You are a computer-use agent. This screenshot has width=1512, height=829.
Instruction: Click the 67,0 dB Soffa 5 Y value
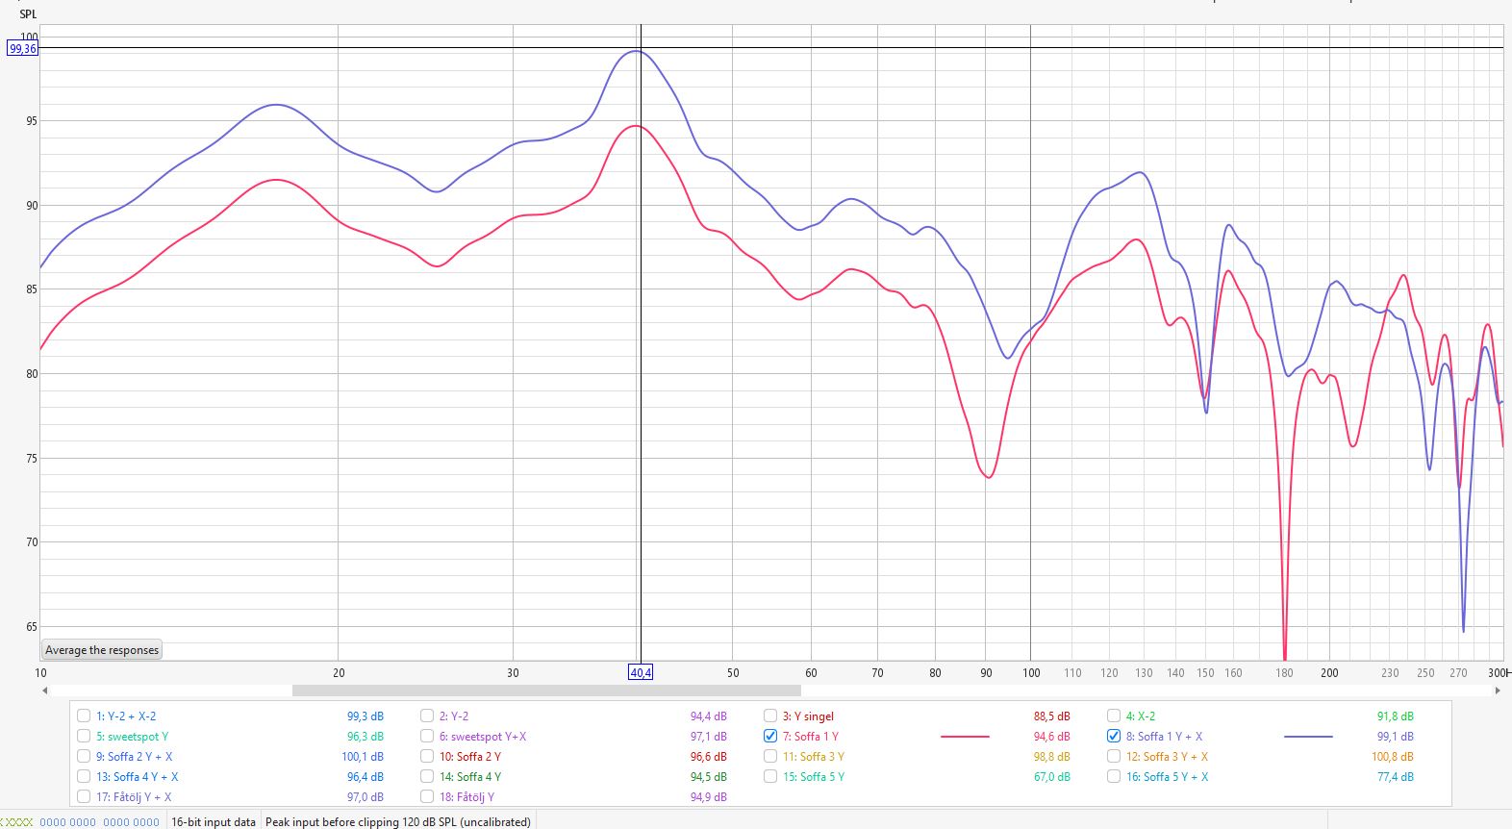click(1052, 777)
